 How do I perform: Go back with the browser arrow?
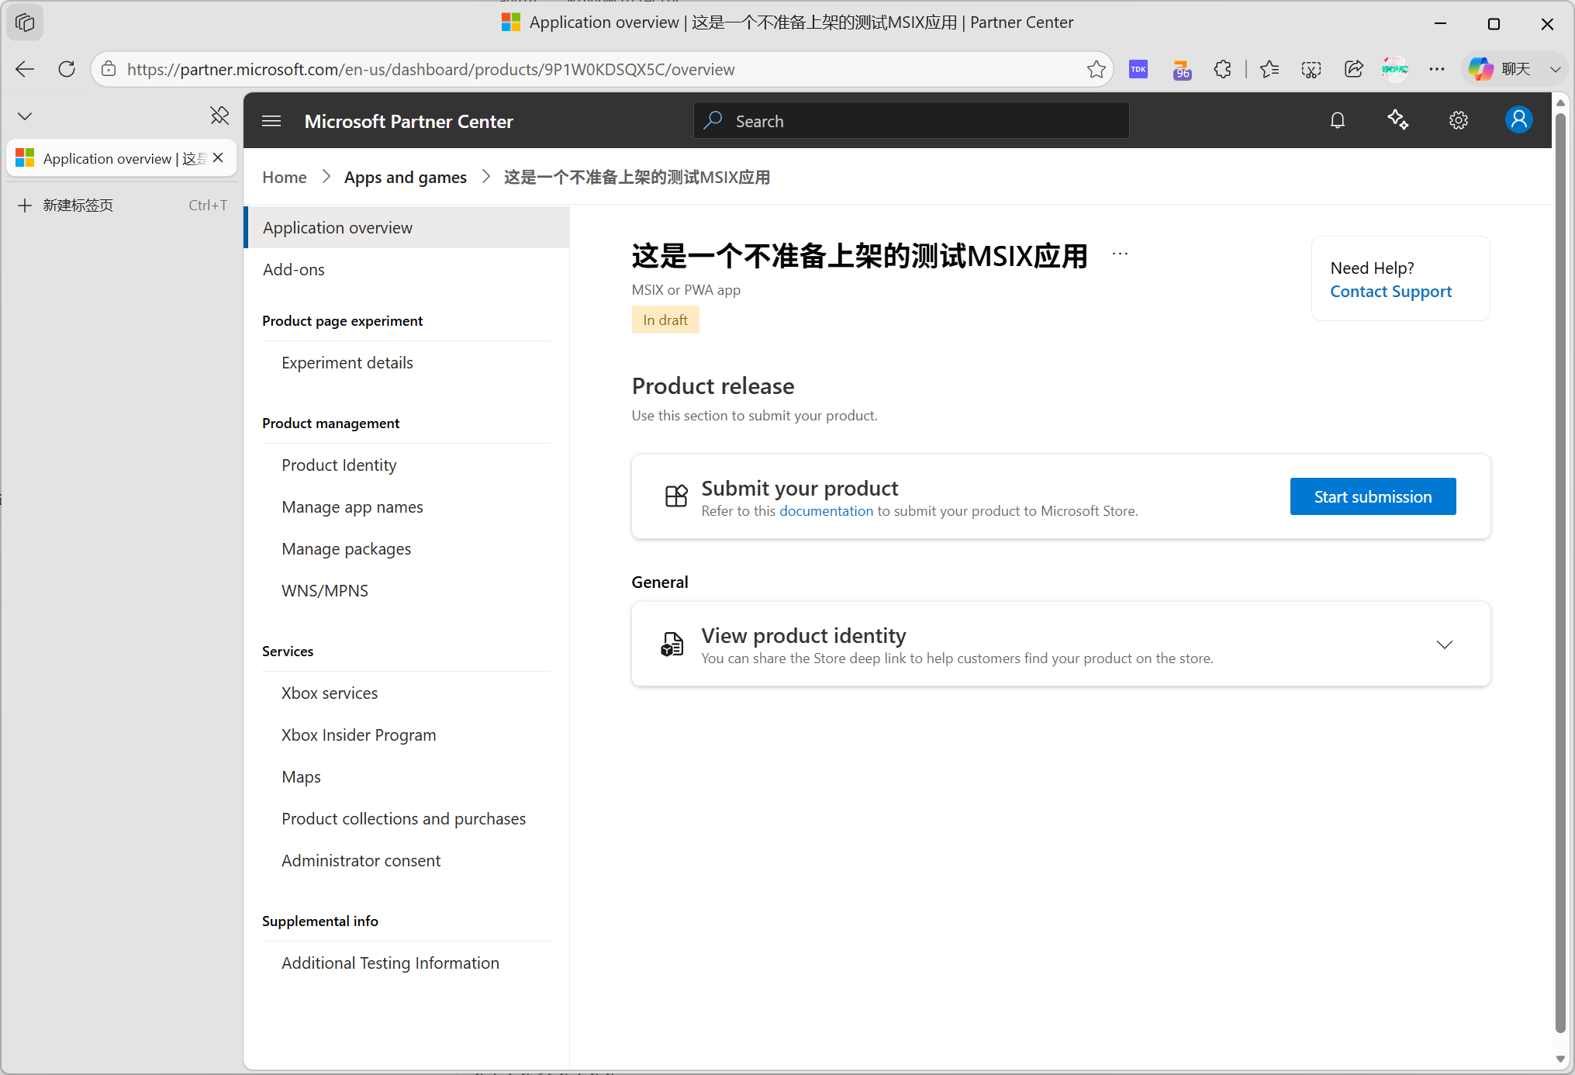pyautogui.click(x=25, y=69)
